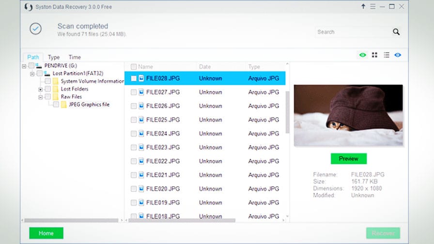Select System Volume Information tree item

click(x=92, y=81)
